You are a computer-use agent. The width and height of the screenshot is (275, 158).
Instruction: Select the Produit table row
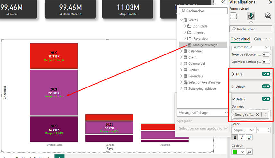[x=203, y=70]
